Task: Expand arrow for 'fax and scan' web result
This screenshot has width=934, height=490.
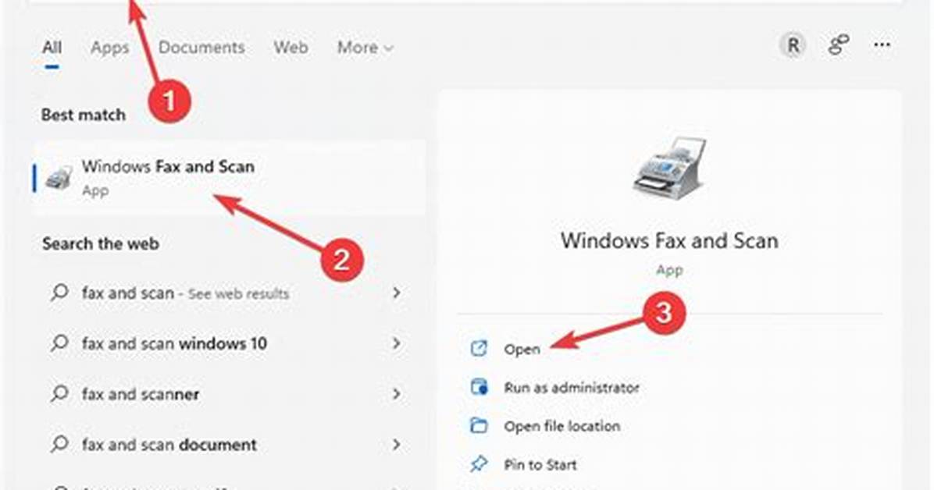Action: point(397,293)
